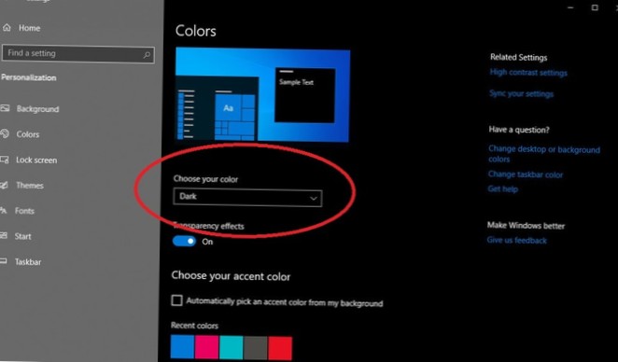Open Sync your settings link
The height and width of the screenshot is (362, 618).
coord(521,93)
